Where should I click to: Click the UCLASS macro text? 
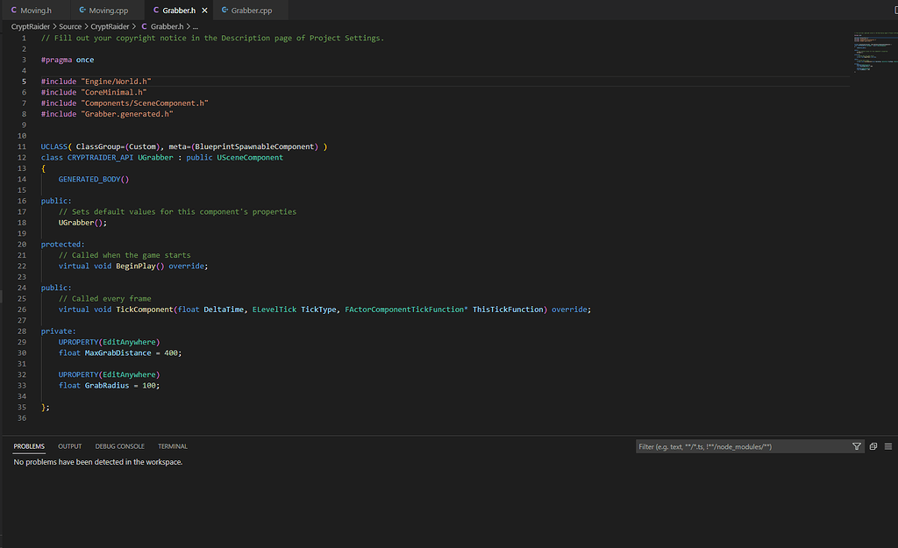click(53, 146)
